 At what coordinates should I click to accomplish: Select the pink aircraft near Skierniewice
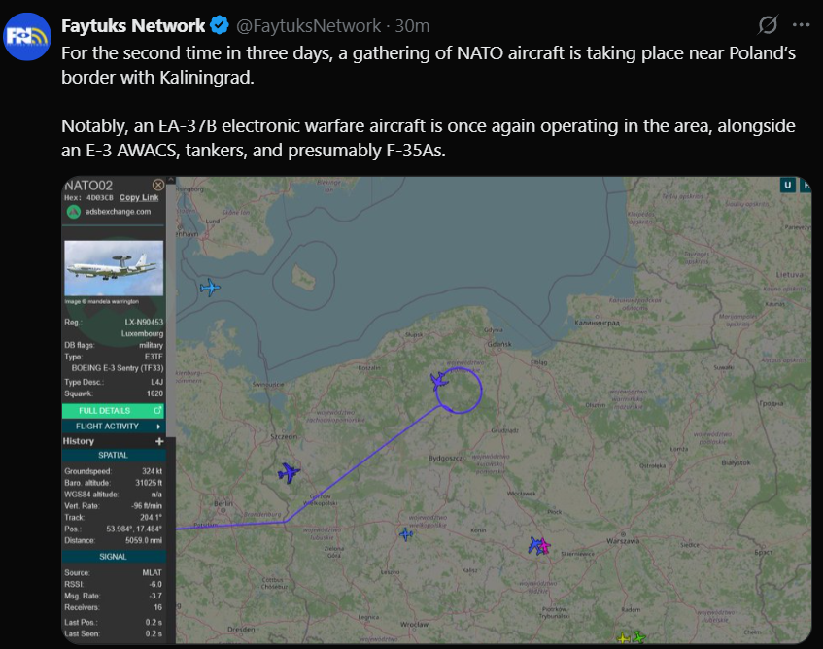point(545,547)
